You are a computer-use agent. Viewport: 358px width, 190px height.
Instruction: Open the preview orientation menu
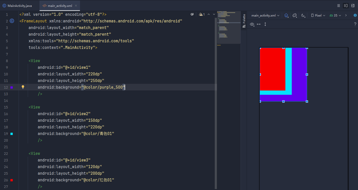coord(295,15)
